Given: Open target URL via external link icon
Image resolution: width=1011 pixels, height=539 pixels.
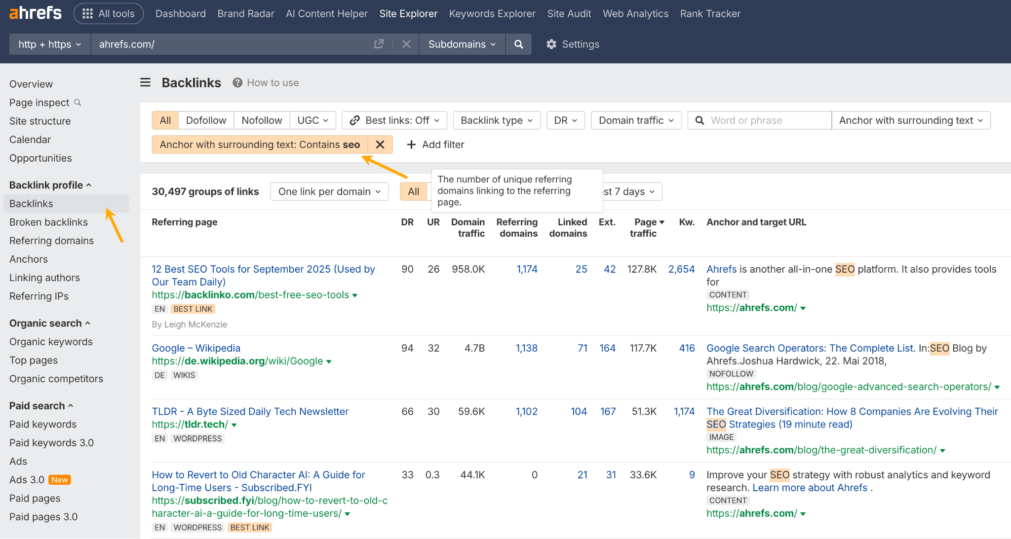Looking at the screenshot, I should 379,44.
